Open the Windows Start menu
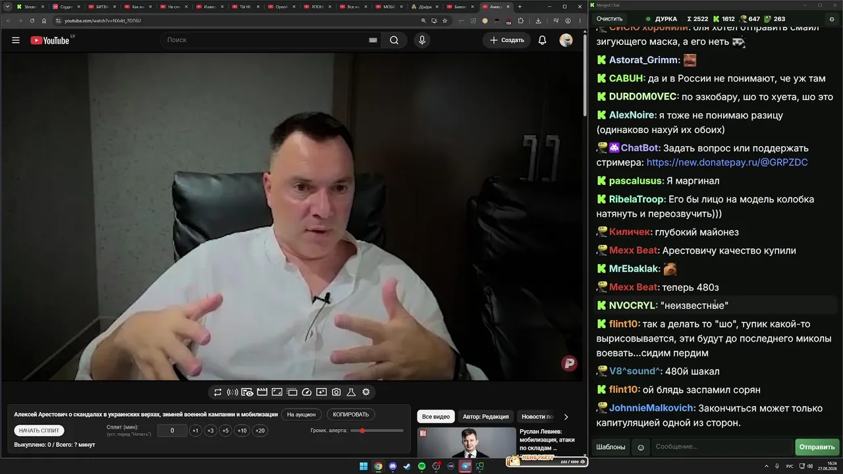This screenshot has width=843, height=474. (364, 466)
